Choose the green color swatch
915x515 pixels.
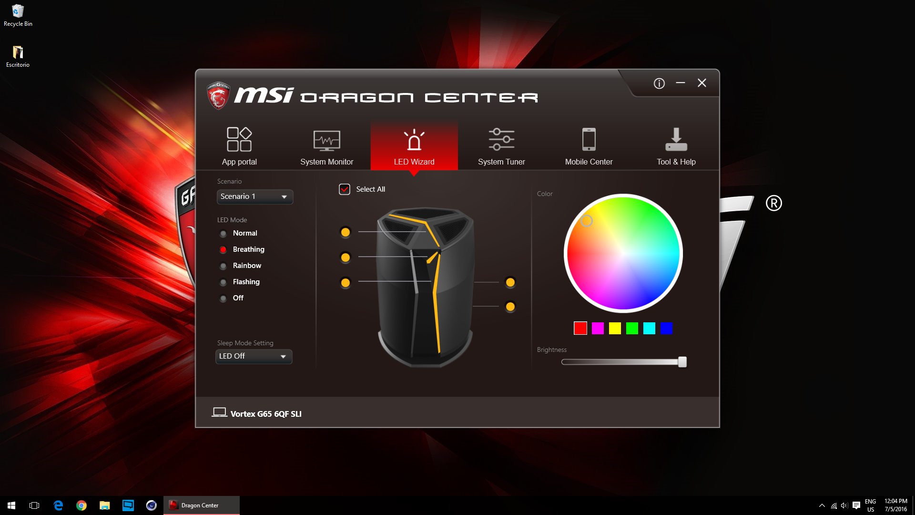click(632, 328)
